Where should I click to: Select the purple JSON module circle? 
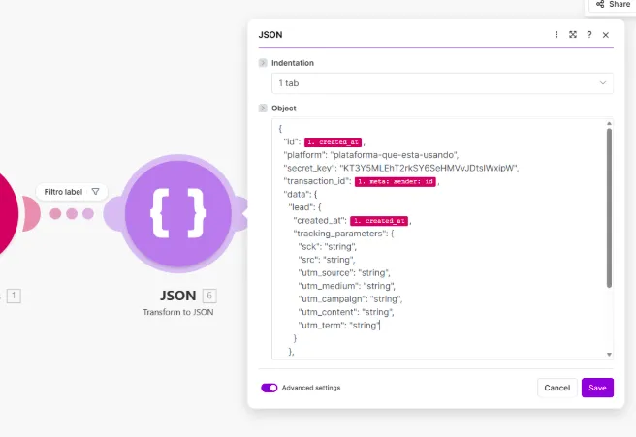coord(178,213)
